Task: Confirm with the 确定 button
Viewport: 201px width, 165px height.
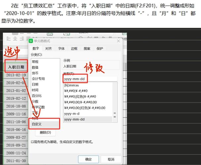Action: (x=88, y=159)
